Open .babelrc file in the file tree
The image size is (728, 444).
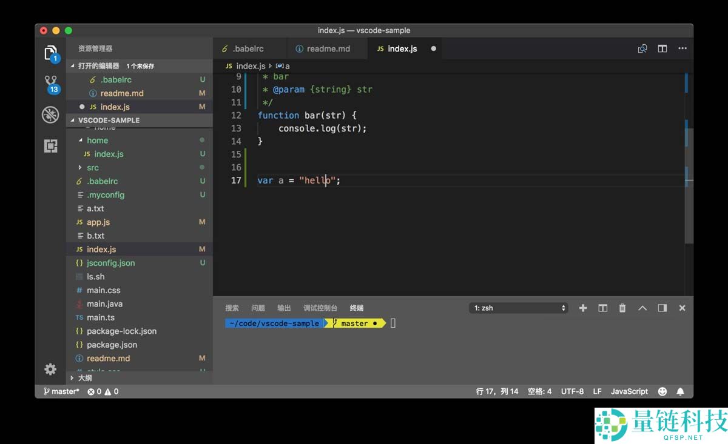click(x=140, y=181)
